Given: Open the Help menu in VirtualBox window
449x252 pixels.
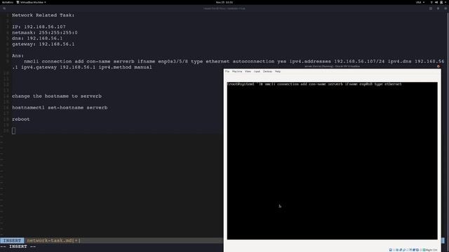Looking at the screenshot, I should click(278, 71).
